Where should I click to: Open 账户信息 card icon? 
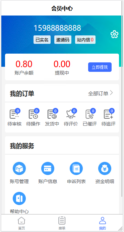tap(48, 168)
